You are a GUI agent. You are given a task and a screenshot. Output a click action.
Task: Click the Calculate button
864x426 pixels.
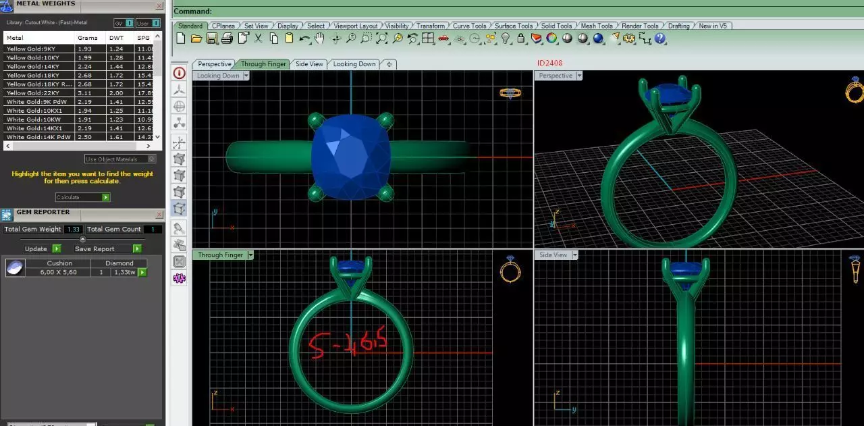click(83, 197)
